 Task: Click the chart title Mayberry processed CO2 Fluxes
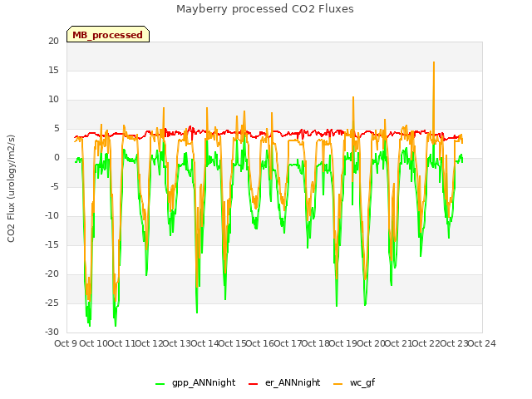pyautogui.click(x=265, y=9)
